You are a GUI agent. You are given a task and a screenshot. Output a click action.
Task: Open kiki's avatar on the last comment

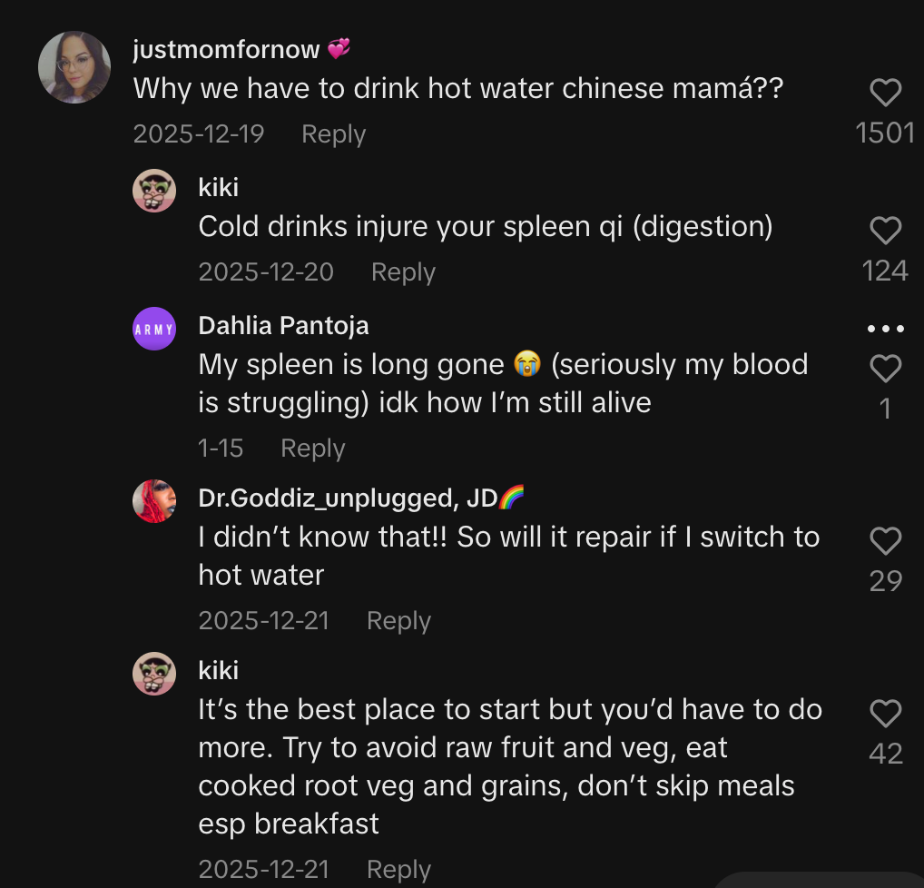(x=154, y=674)
